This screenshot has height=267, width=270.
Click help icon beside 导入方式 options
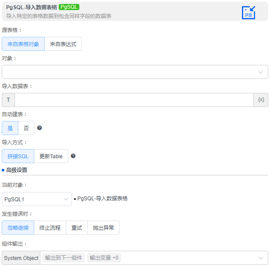point(73,156)
